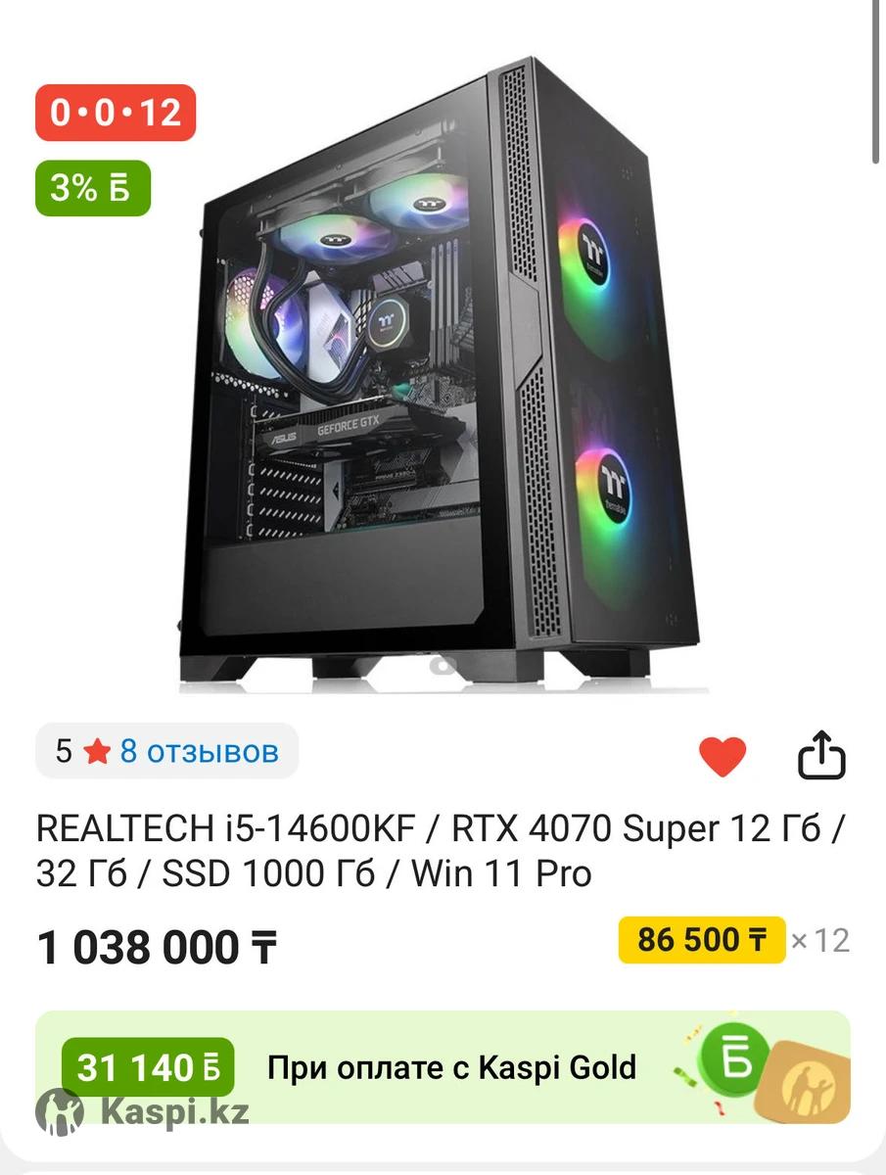This screenshot has width=886, height=1175.
Task: Click the REALTECH i5-14600KF product title
Action: 443,851
